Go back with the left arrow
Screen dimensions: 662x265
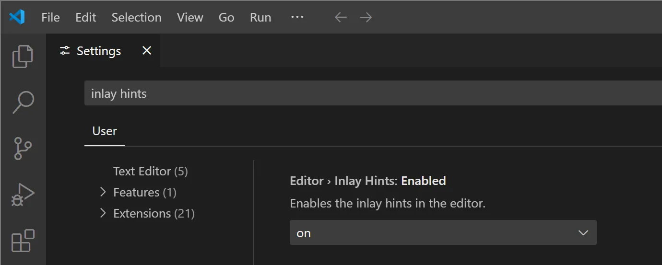coord(341,18)
